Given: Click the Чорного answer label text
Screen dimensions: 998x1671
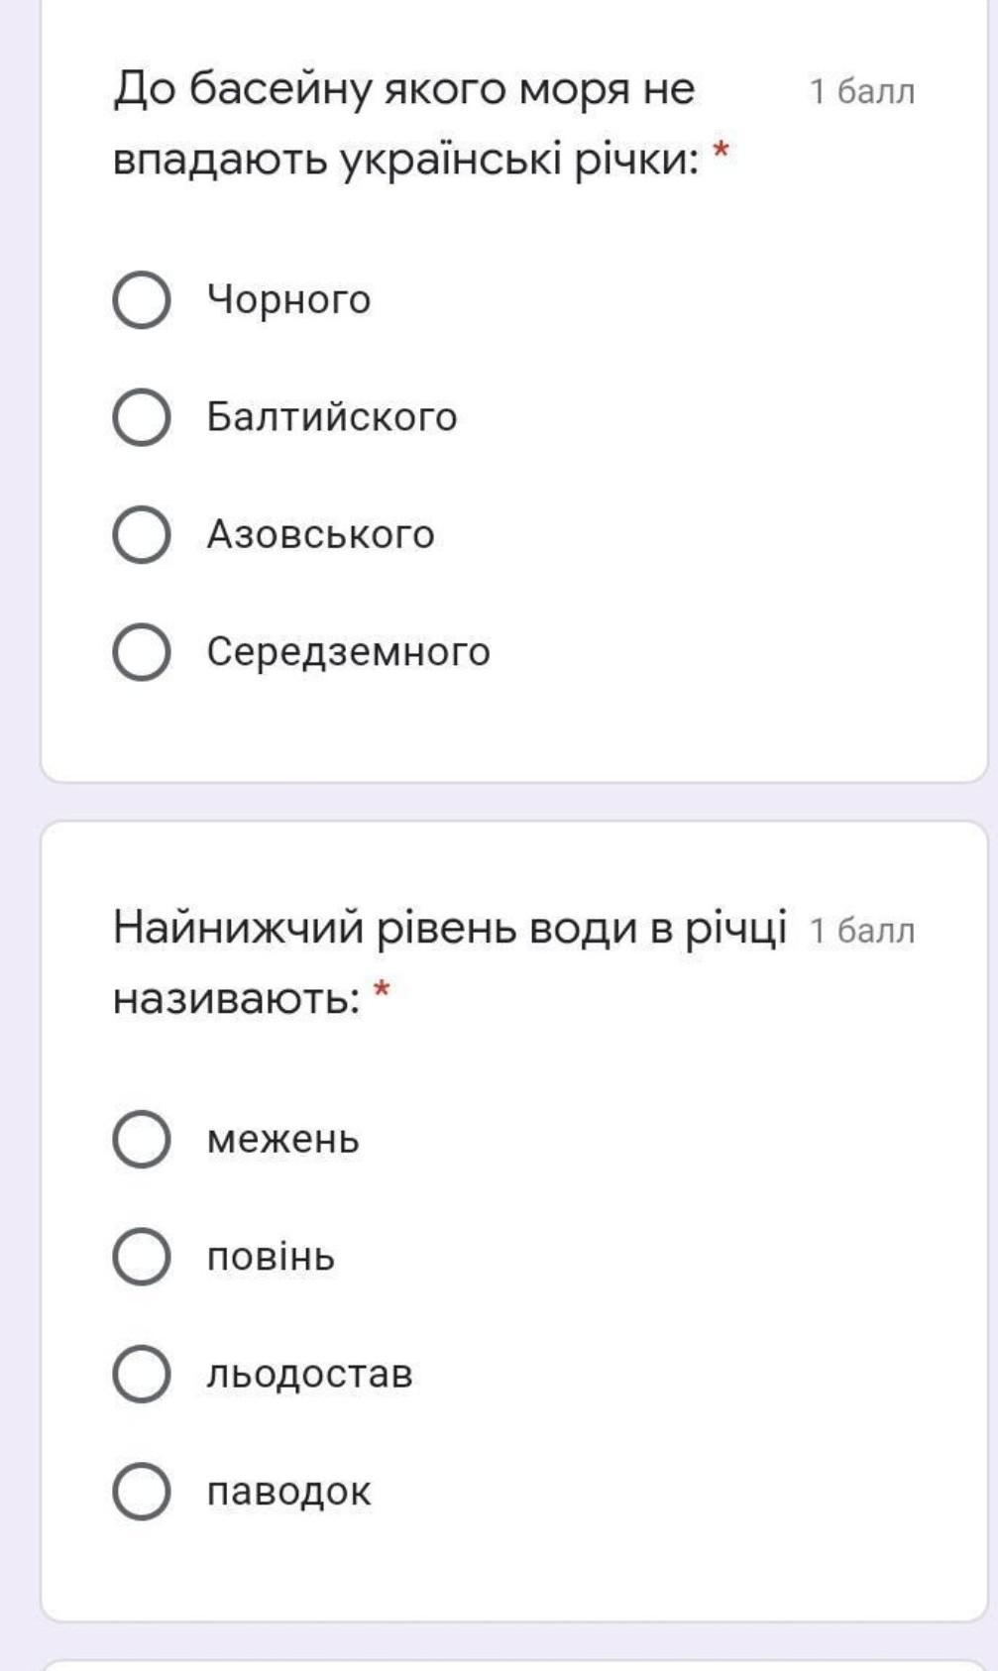Looking at the screenshot, I should 288,299.
